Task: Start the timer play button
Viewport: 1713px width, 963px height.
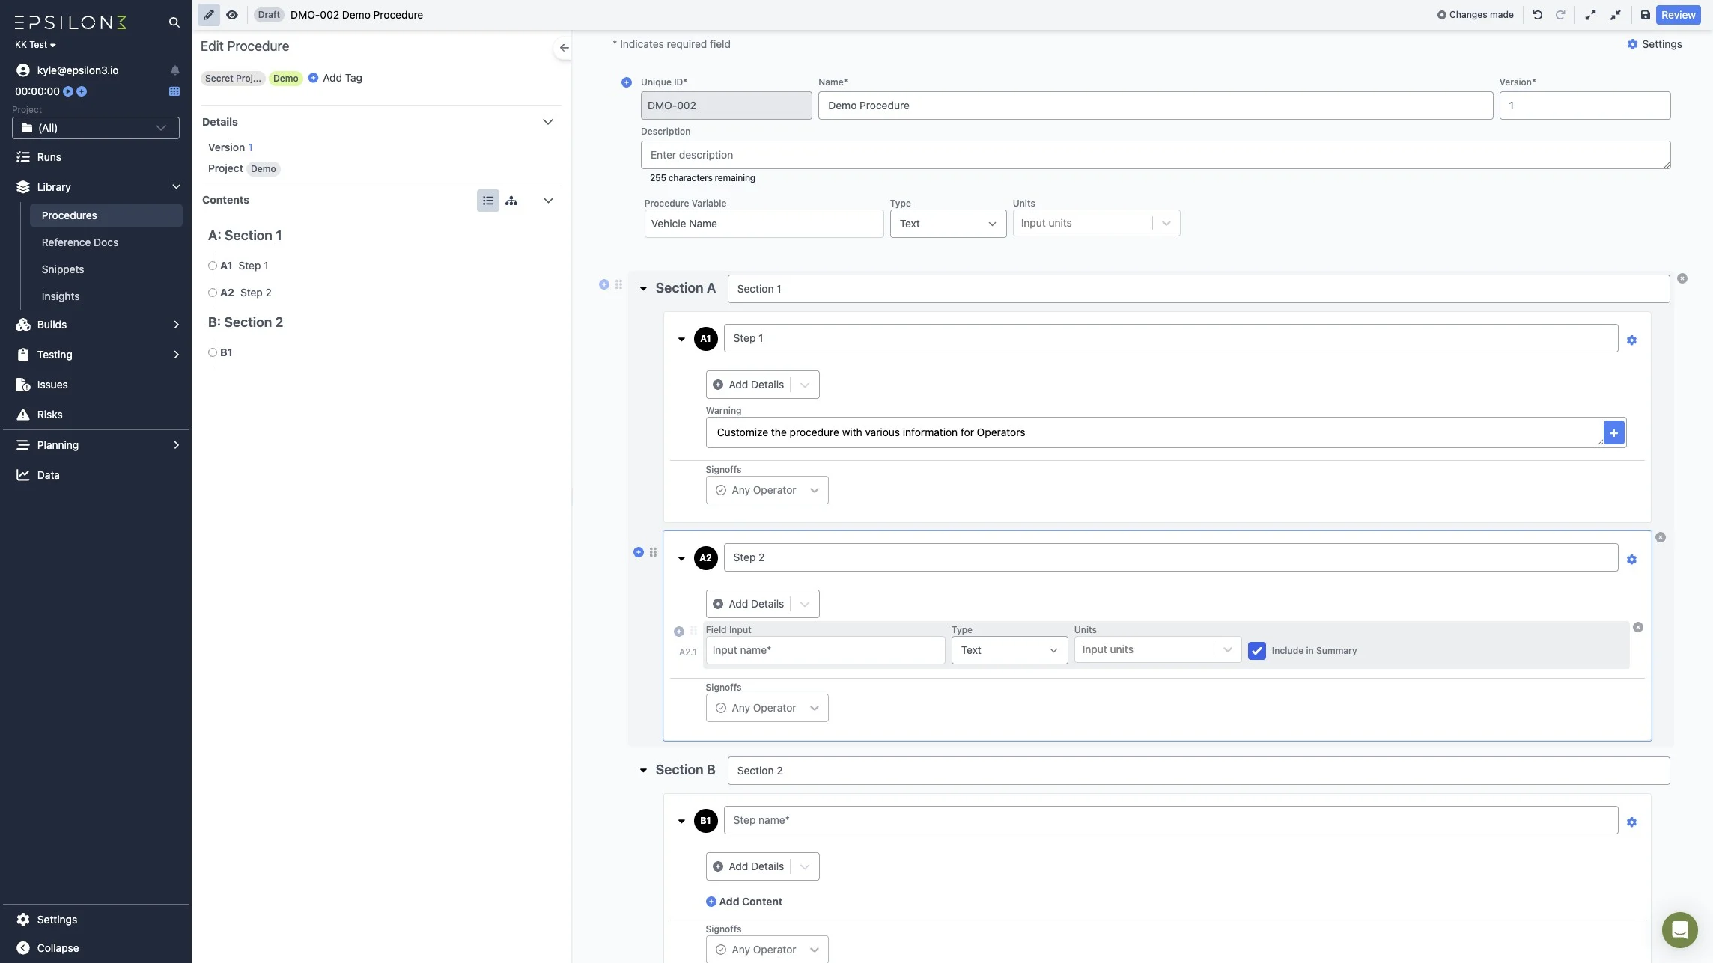Action: click(68, 91)
